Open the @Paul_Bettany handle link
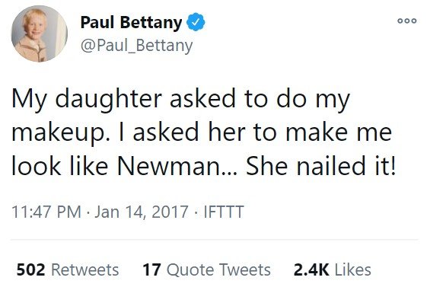The width and height of the screenshot is (430, 287). click(136, 46)
